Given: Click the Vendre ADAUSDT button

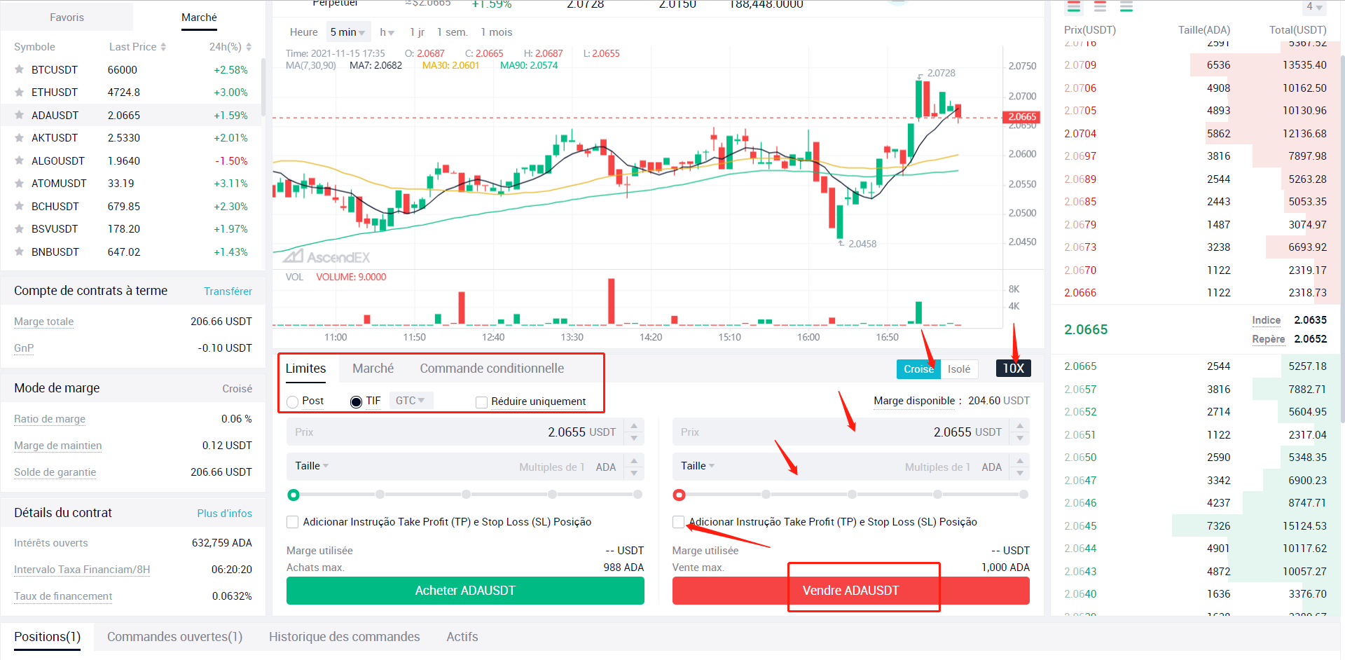Looking at the screenshot, I should pyautogui.click(x=851, y=591).
